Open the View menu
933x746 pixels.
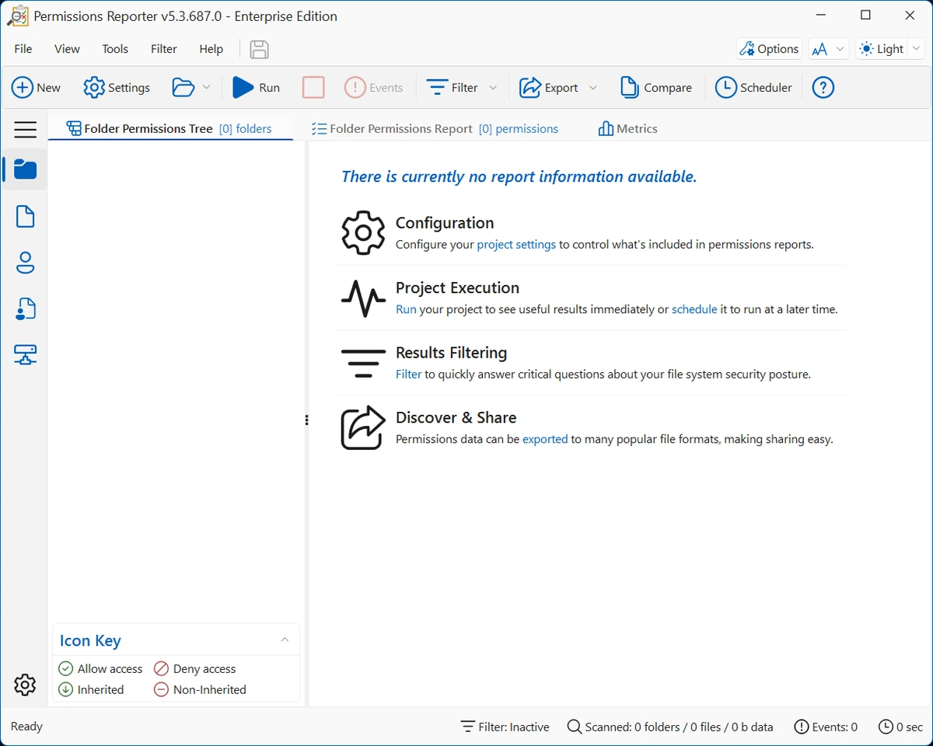click(x=67, y=49)
